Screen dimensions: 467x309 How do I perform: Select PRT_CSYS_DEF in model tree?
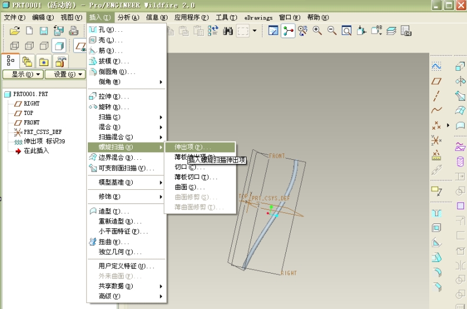coord(42,132)
